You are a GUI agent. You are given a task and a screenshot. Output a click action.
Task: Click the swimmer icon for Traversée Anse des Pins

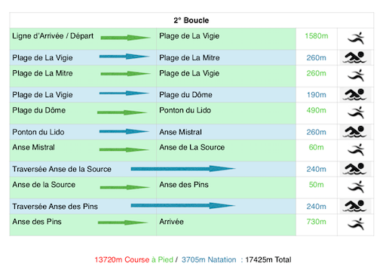tap(355, 206)
